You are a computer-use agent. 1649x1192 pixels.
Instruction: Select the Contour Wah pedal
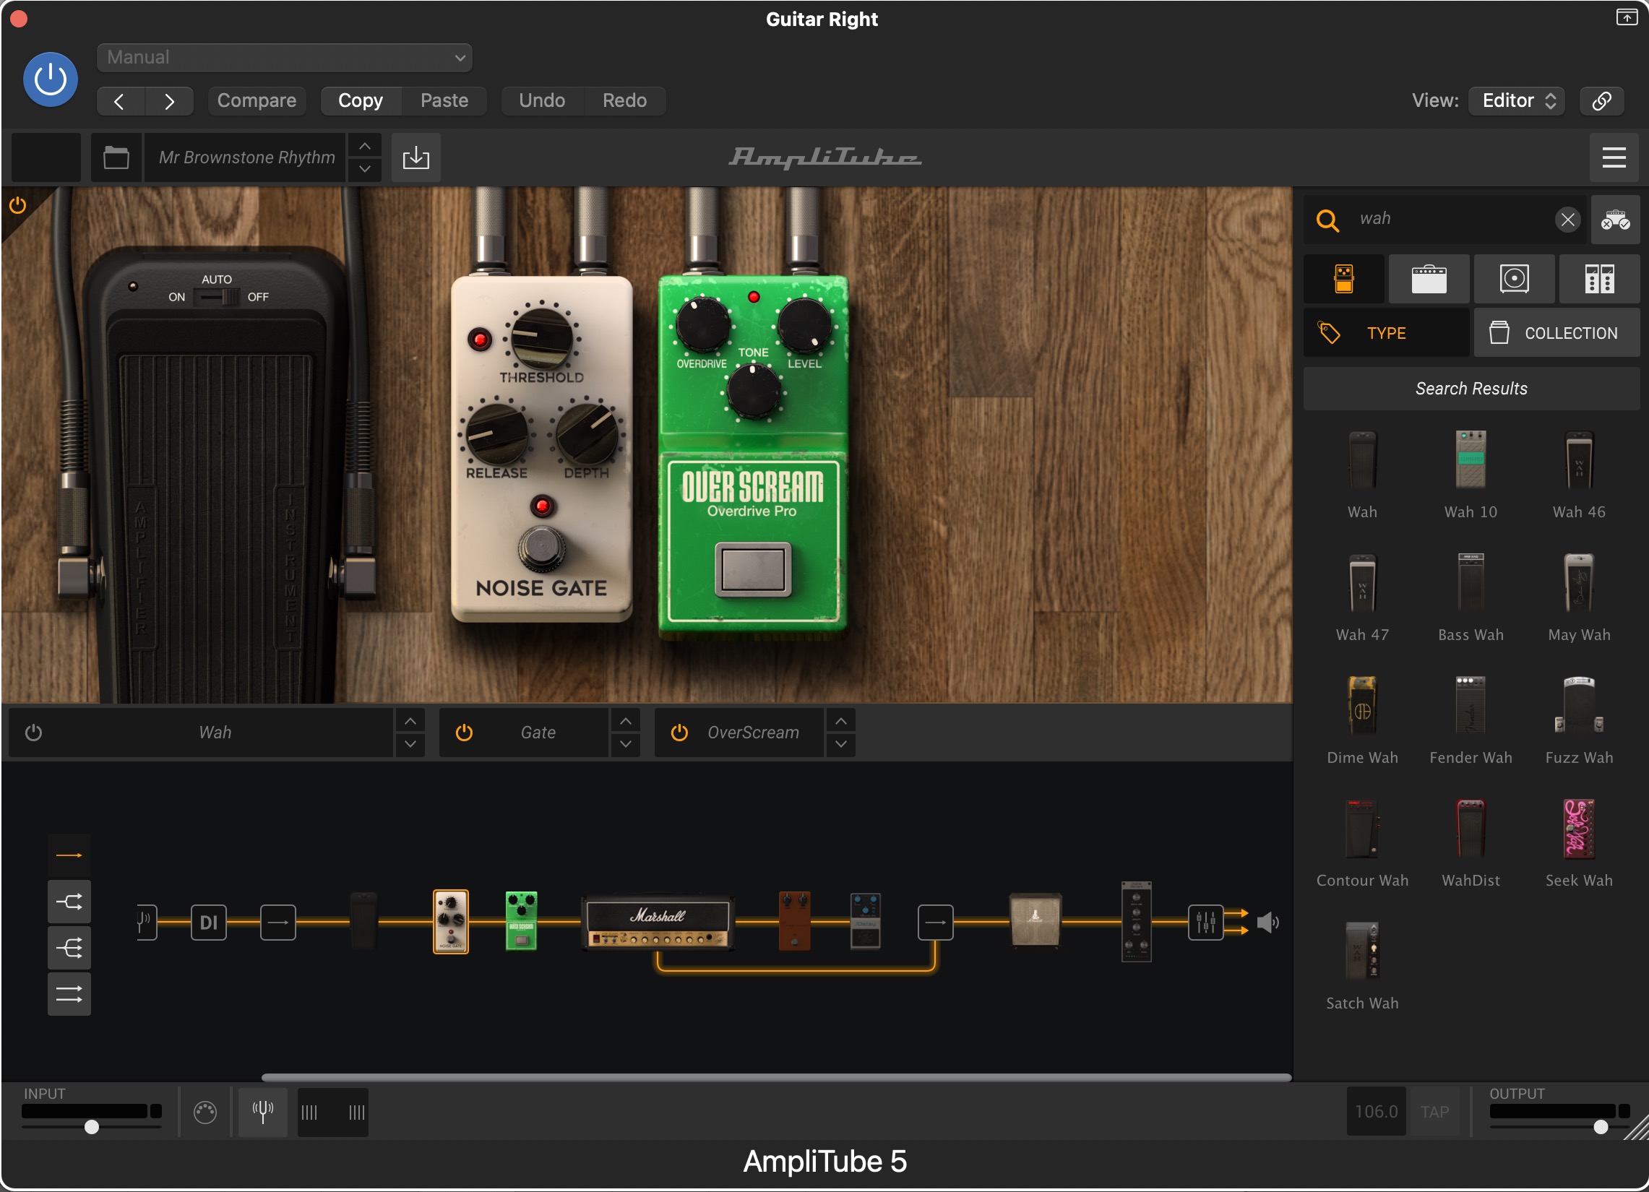click(x=1362, y=842)
